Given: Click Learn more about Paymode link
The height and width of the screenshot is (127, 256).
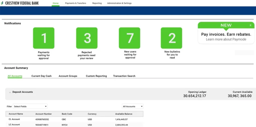Looking at the screenshot, I should pyautogui.click(x=226, y=39).
